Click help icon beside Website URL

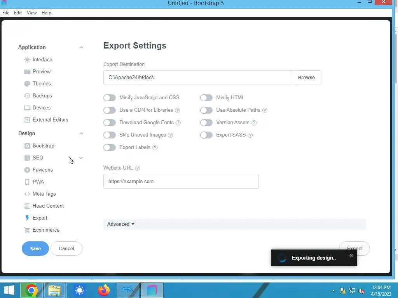click(x=137, y=168)
